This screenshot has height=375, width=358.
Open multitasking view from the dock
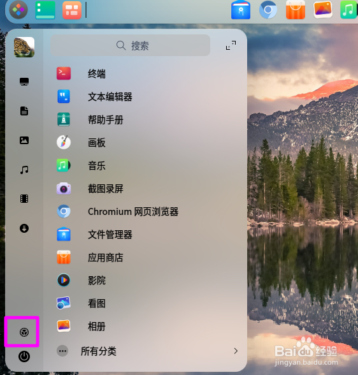72,10
